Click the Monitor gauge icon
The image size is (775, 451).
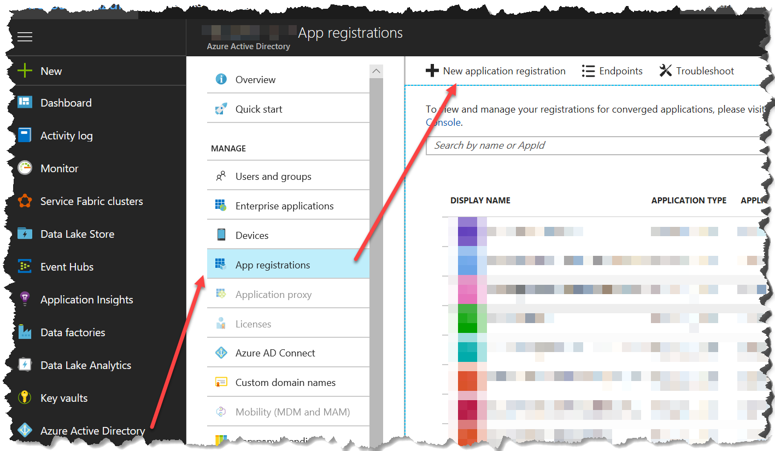(x=25, y=168)
